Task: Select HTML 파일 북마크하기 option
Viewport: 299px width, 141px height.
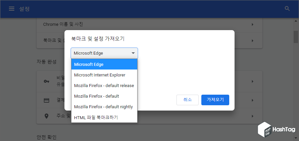Action: click(104, 117)
